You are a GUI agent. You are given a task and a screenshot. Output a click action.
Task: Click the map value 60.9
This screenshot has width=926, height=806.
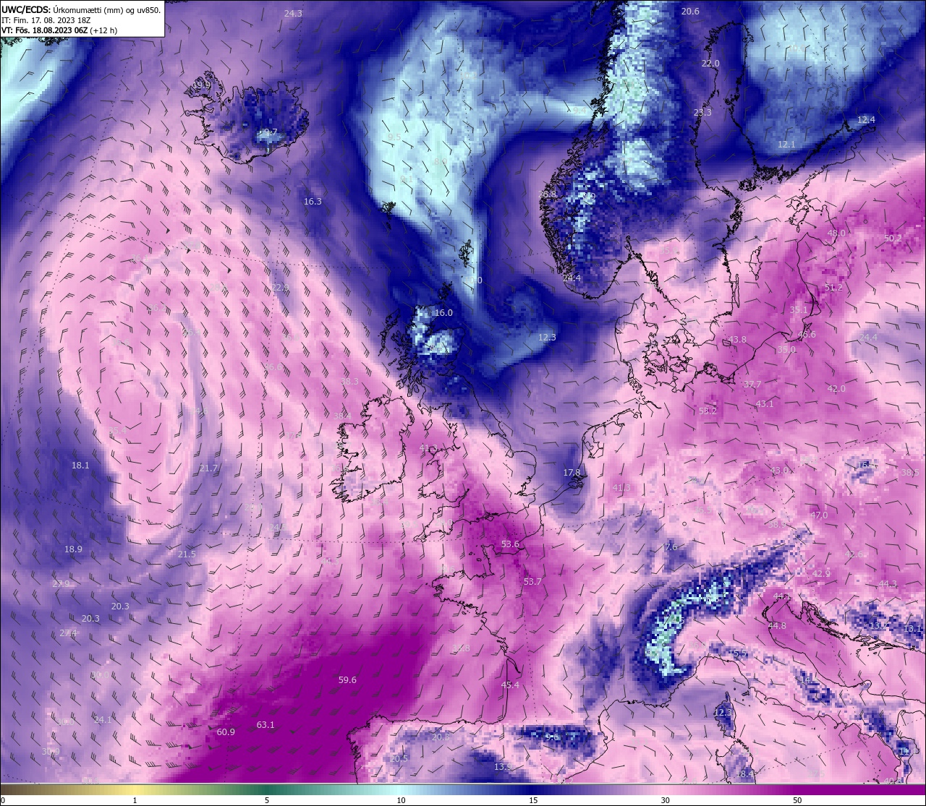[x=226, y=732]
